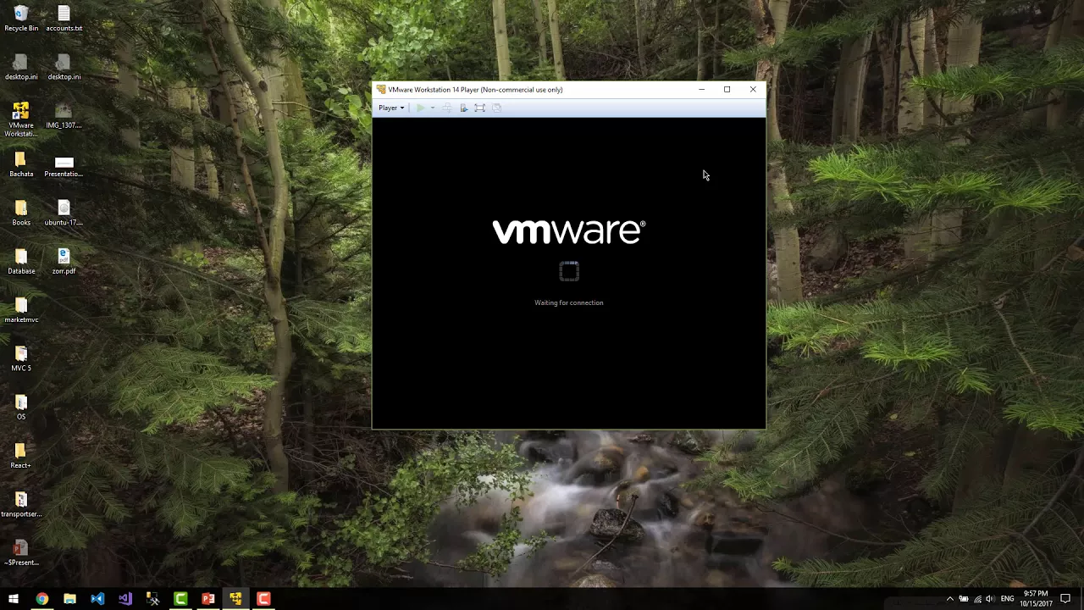This screenshot has height=610, width=1084.
Task: Switch to PowerPoint in the taskbar
Action: (x=208, y=599)
